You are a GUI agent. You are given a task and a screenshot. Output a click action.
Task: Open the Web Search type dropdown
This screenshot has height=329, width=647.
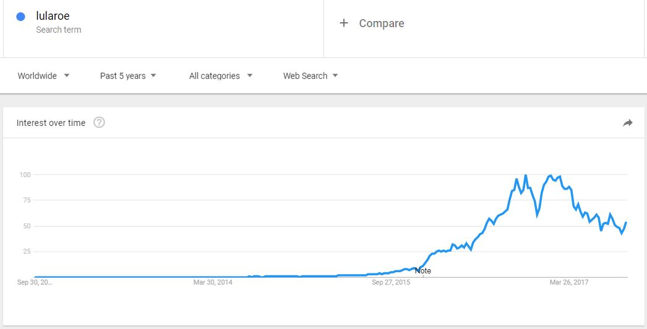pos(311,76)
